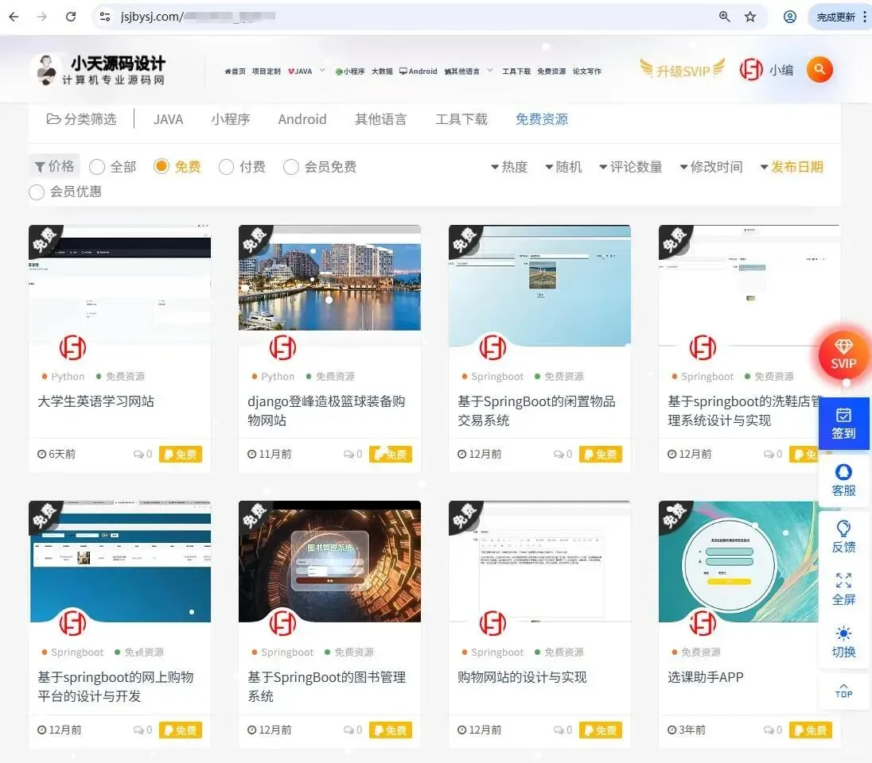
Task: Open site search with the orange magnifier icon
Action: (x=819, y=69)
